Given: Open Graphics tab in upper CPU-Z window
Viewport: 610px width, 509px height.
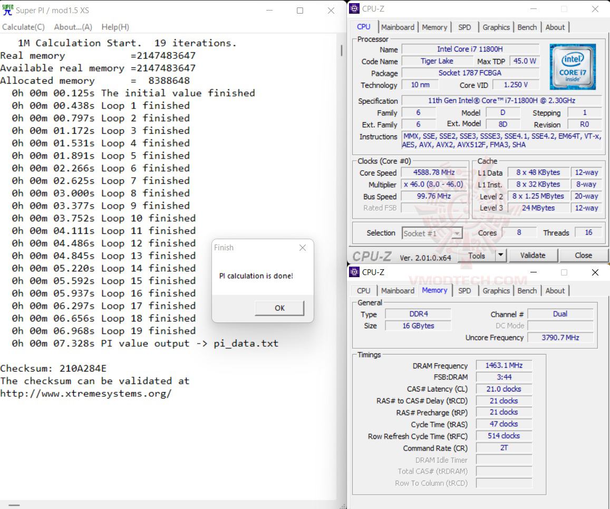Looking at the screenshot, I should click(x=496, y=27).
